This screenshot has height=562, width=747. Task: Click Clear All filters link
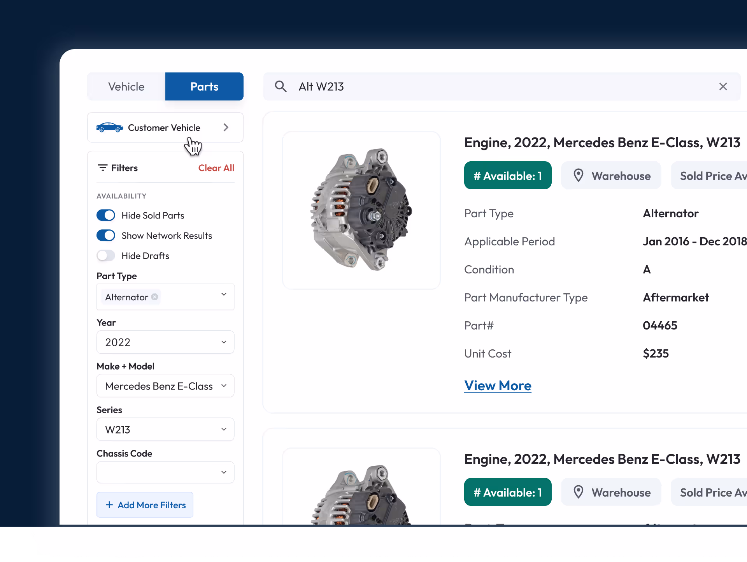pos(216,168)
